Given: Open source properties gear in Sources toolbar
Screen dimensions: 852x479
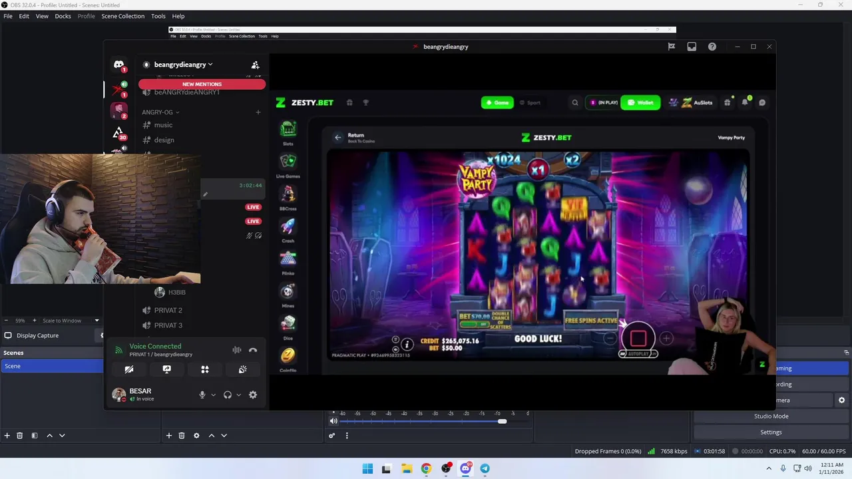Looking at the screenshot, I should (196, 436).
